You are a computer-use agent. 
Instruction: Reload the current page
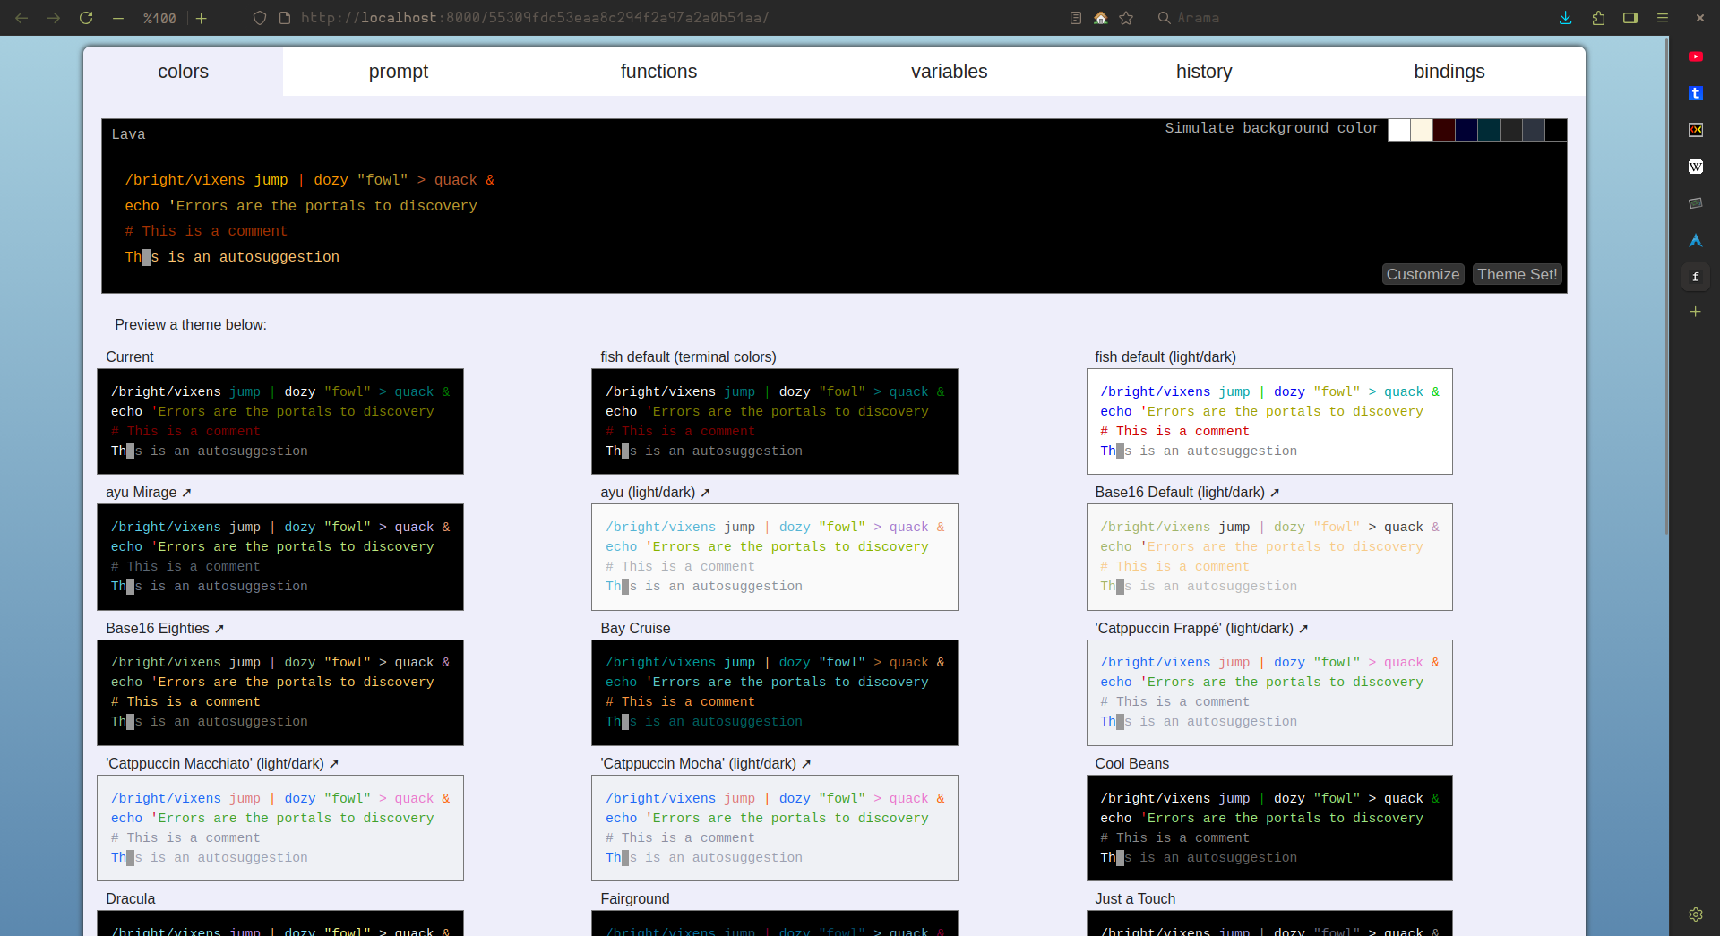(x=86, y=18)
